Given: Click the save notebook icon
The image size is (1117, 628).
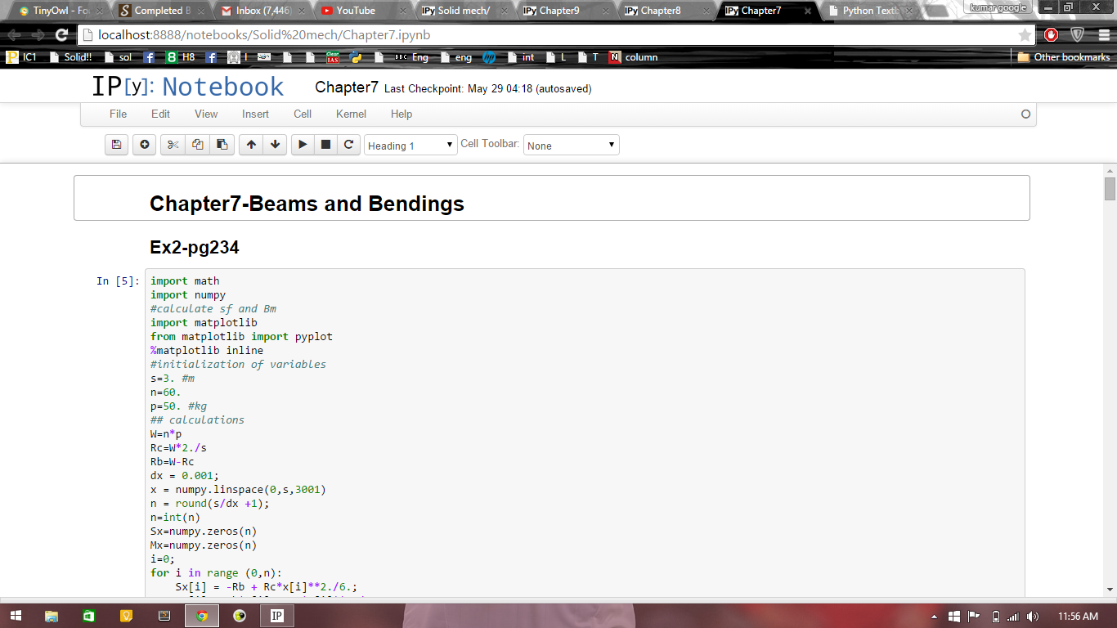Looking at the screenshot, I should pos(116,145).
